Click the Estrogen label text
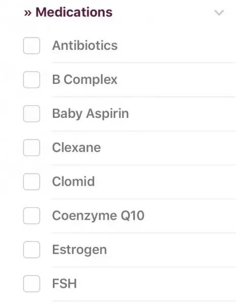247x305 pixels. click(x=79, y=250)
